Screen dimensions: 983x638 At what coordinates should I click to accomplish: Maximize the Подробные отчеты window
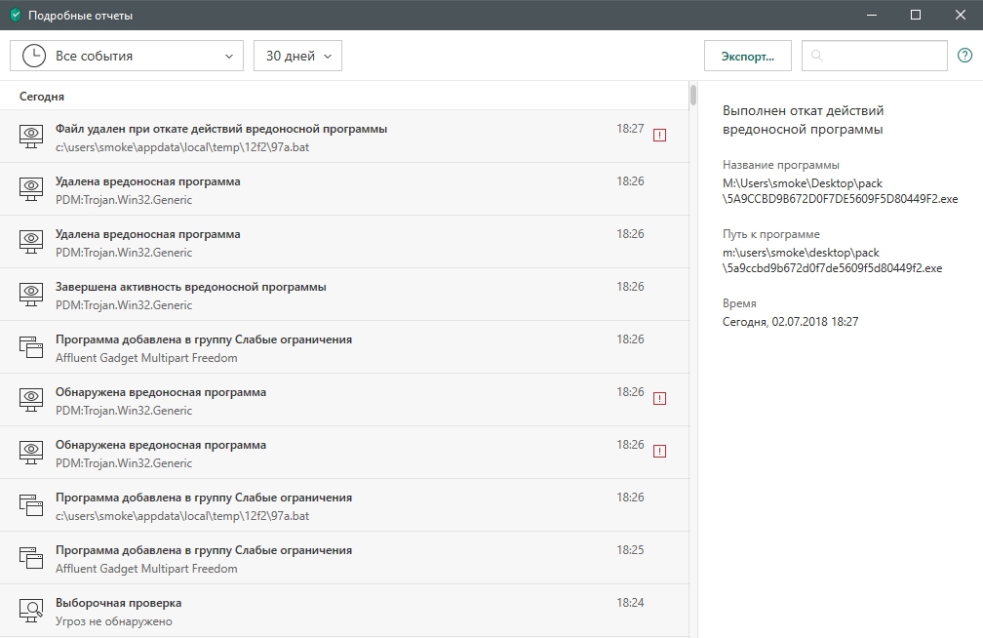point(916,15)
